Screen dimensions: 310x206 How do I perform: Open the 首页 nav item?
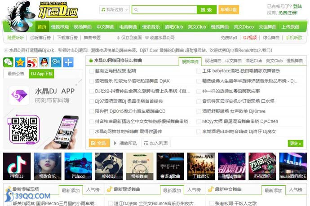(42, 26)
